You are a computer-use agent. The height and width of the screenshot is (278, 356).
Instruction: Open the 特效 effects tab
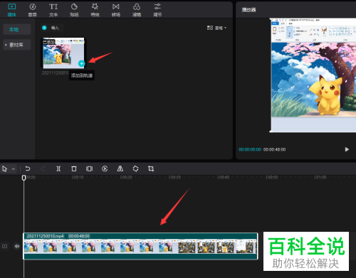(95, 10)
